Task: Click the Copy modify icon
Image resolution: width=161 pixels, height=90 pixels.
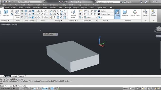Action: point(61,11)
